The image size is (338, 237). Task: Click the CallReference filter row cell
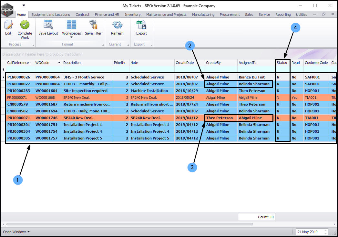click(20, 69)
